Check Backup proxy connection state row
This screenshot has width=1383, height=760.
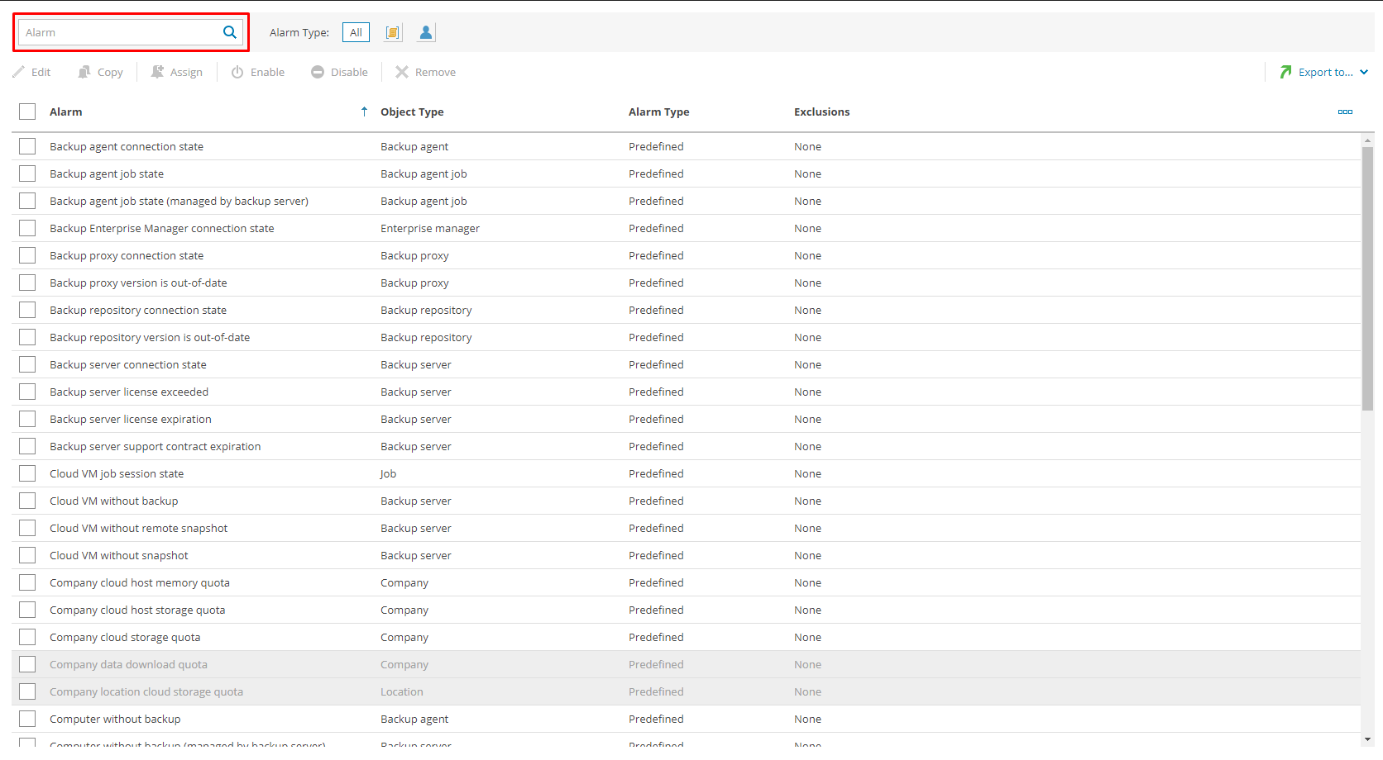click(27, 255)
